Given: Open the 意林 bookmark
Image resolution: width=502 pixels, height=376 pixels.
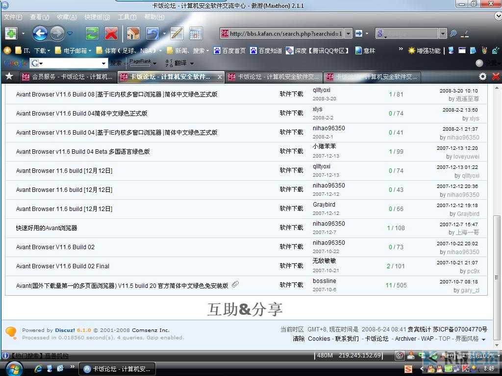Looking at the screenshot, I should coord(365,50).
